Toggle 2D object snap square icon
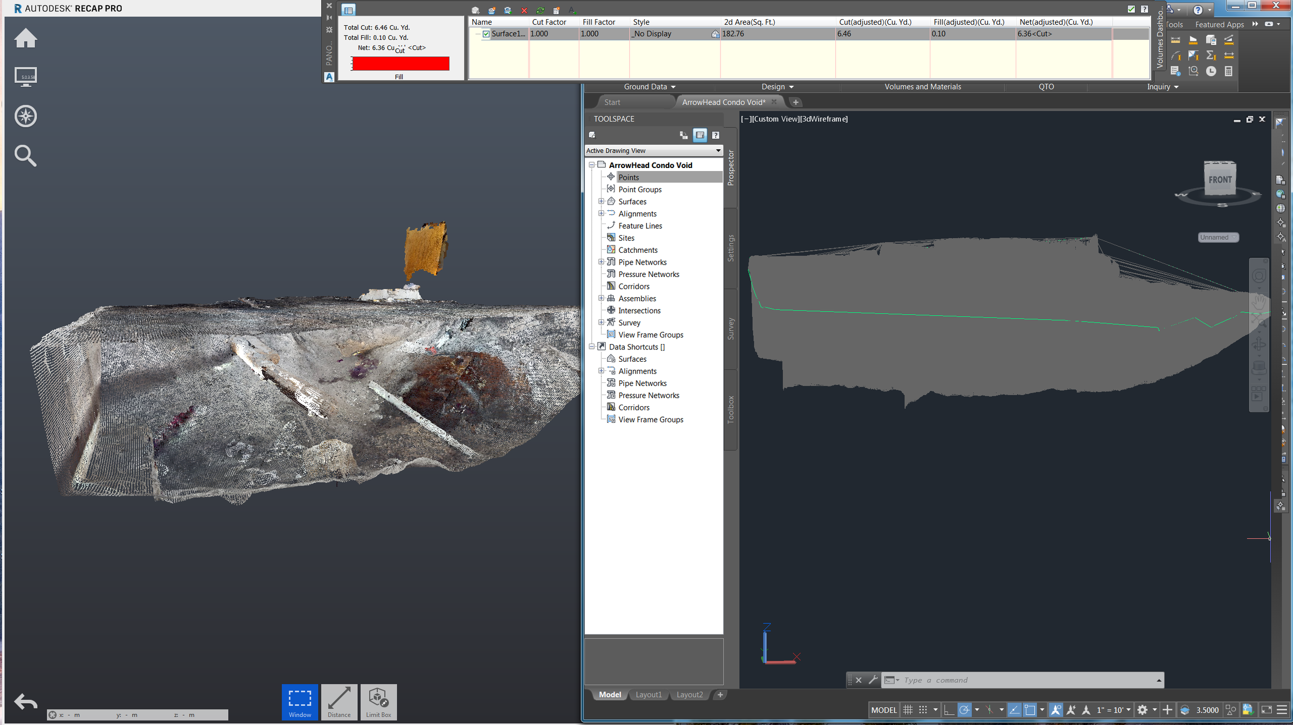Viewport: 1293px width, 725px height. pyautogui.click(x=1030, y=710)
